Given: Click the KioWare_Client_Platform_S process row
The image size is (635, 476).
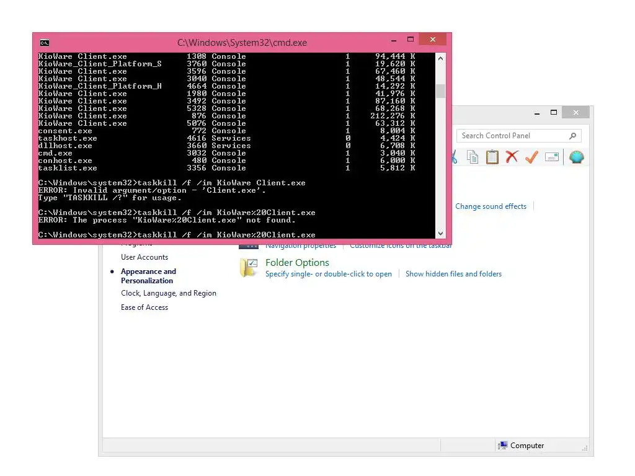Looking at the screenshot, I should point(227,64).
